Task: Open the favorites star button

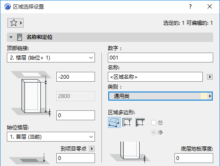Action: [15, 23]
